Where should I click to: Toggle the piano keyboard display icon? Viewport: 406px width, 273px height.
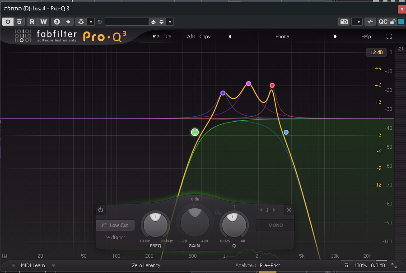[4, 256]
